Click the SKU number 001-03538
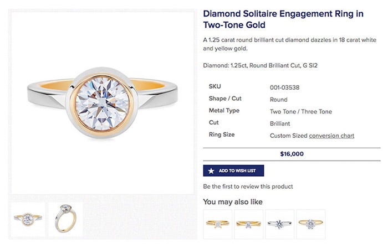This screenshot has height=248, width=388. click(x=284, y=87)
